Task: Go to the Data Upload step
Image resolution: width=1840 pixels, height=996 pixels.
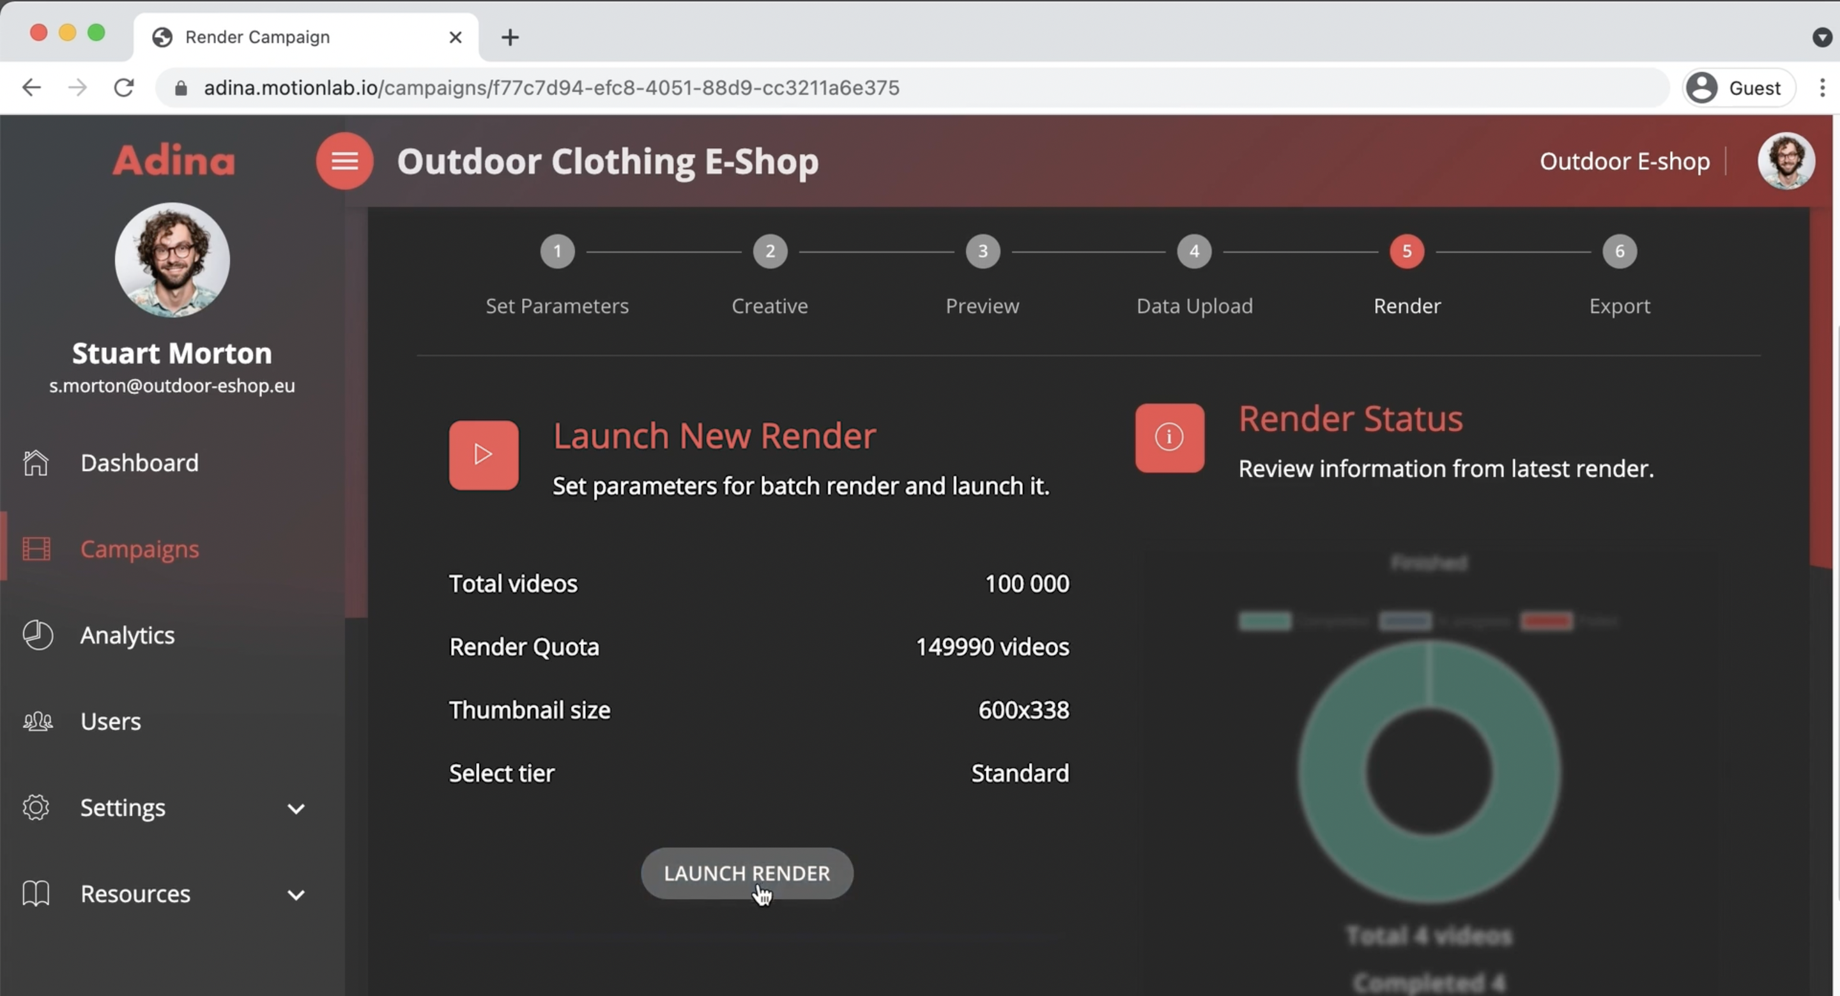Action: (x=1193, y=252)
